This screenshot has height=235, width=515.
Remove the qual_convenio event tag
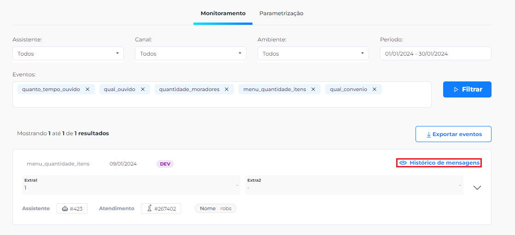374,89
